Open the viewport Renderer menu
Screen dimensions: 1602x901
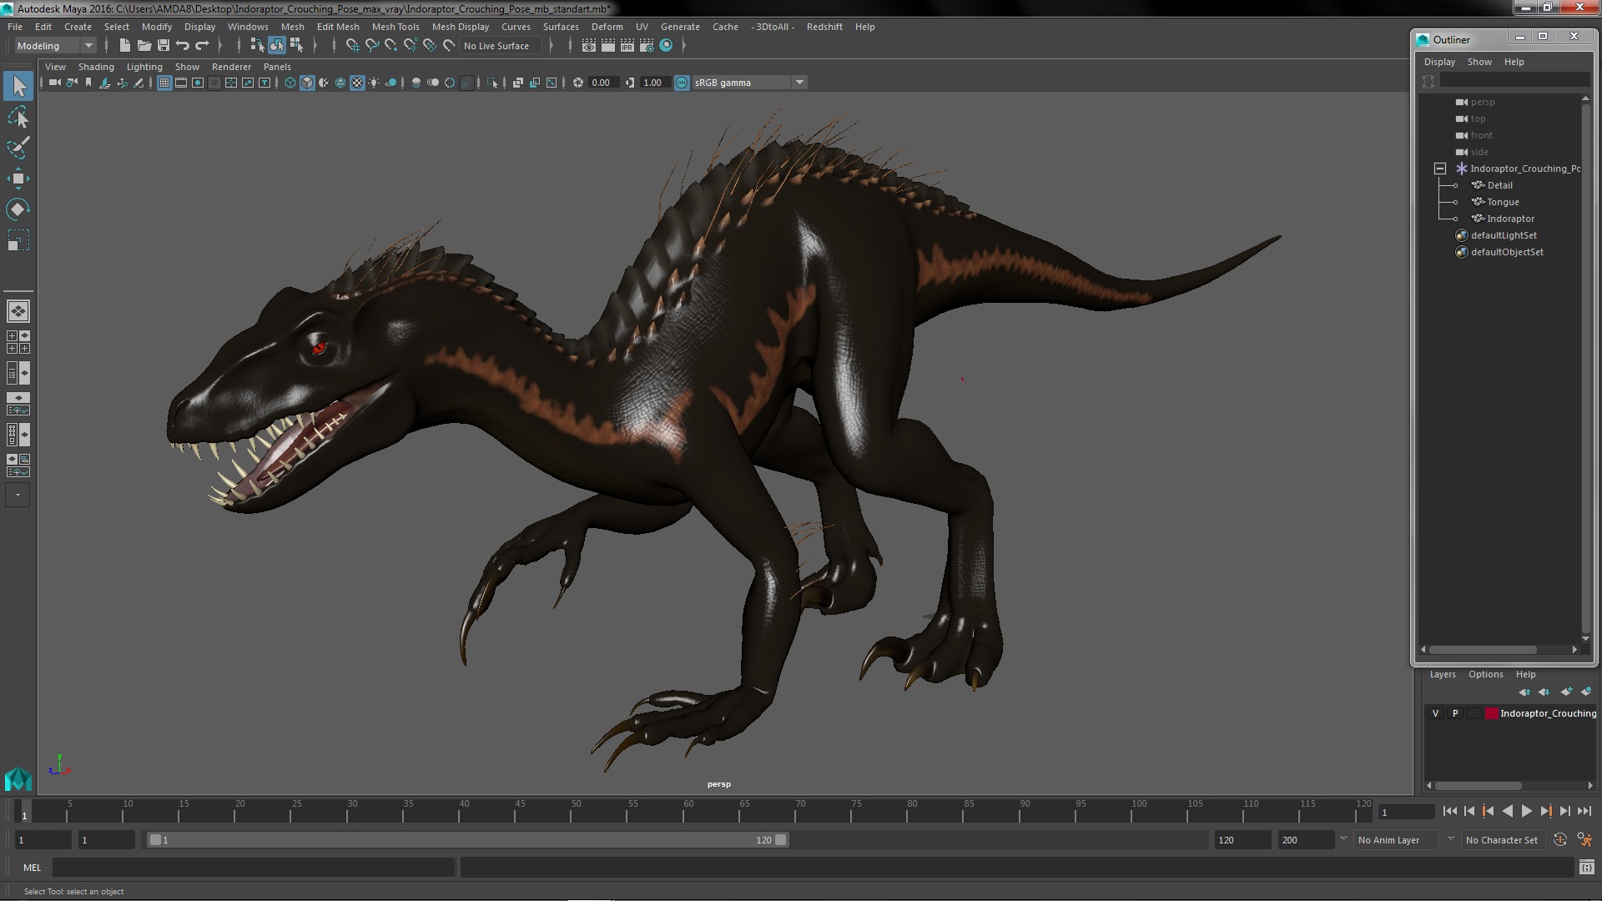tap(231, 67)
